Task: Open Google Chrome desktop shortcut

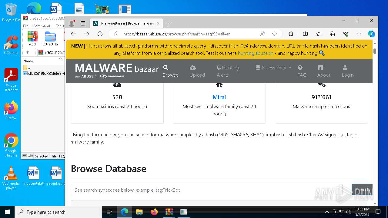Action: (x=11, y=145)
